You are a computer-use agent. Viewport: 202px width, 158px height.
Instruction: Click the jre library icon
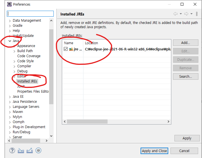point(71,49)
